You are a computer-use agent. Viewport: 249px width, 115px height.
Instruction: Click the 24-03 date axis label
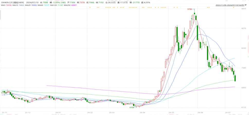pyautogui.click(x=112, y=112)
